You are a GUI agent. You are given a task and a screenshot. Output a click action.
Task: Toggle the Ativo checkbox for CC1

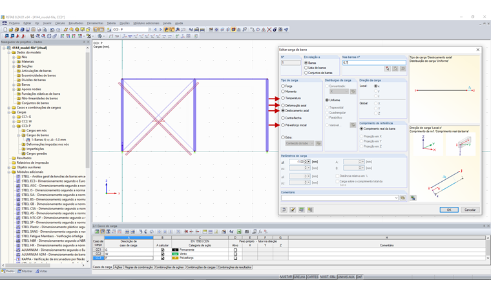[235, 250]
